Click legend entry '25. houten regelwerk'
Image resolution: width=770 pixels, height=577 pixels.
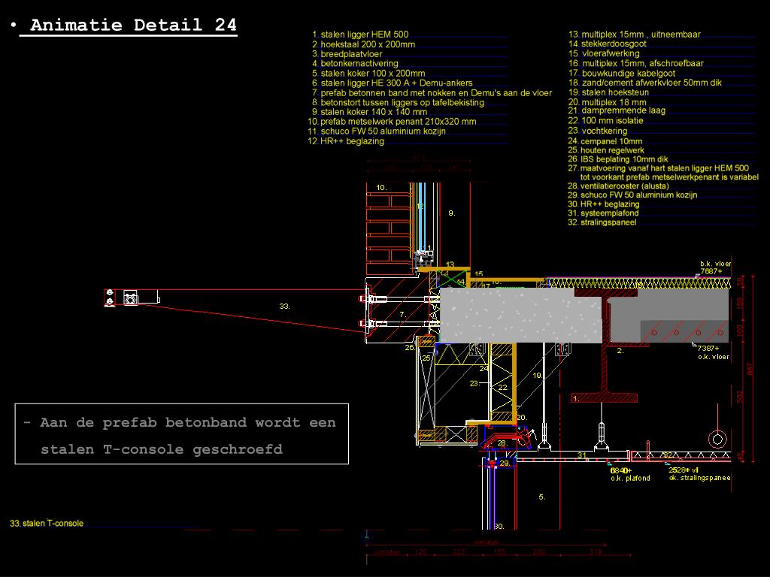pyautogui.click(x=606, y=150)
